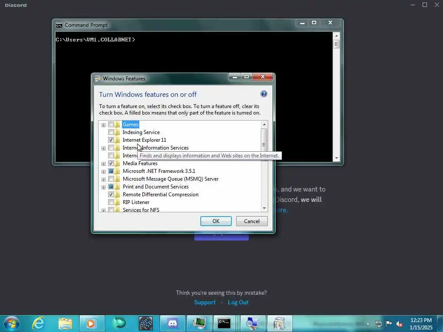
Task: Open Windows Features help icon
Action: (263, 94)
